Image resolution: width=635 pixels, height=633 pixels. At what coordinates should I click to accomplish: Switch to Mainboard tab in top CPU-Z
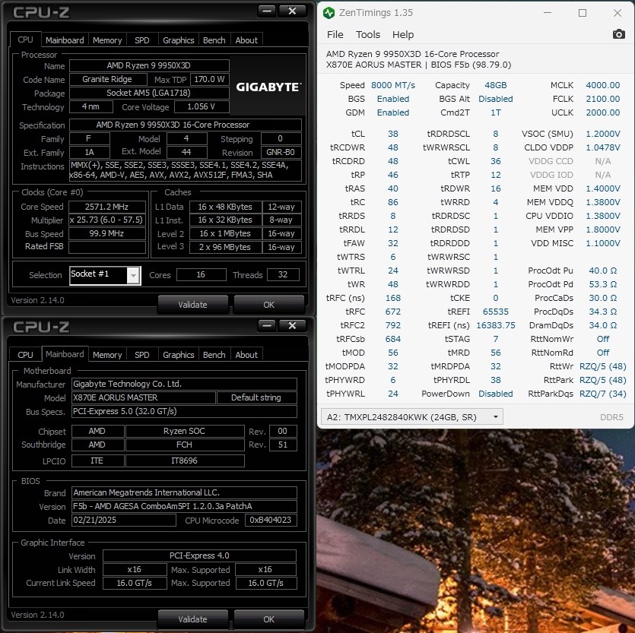point(65,40)
